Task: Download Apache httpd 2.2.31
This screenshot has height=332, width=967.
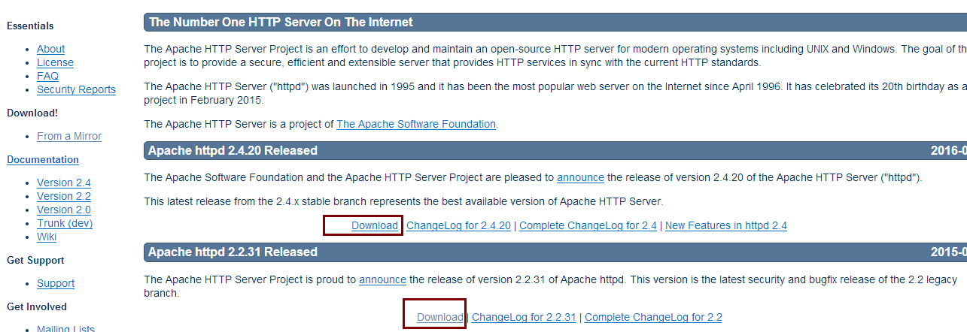Action: (x=440, y=317)
